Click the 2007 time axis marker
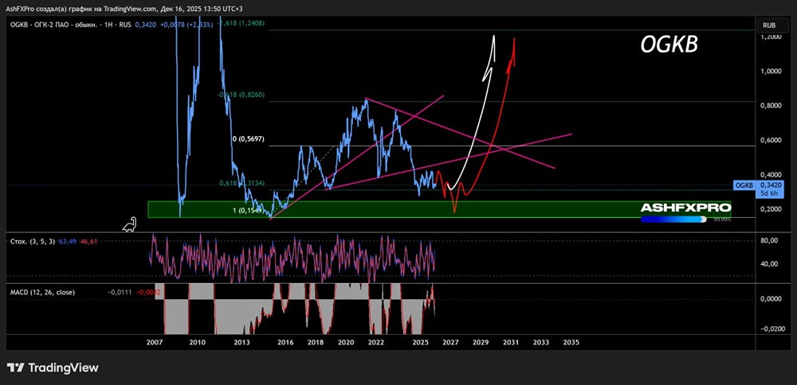The height and width of the screenshot is (385, 797). 154,342
